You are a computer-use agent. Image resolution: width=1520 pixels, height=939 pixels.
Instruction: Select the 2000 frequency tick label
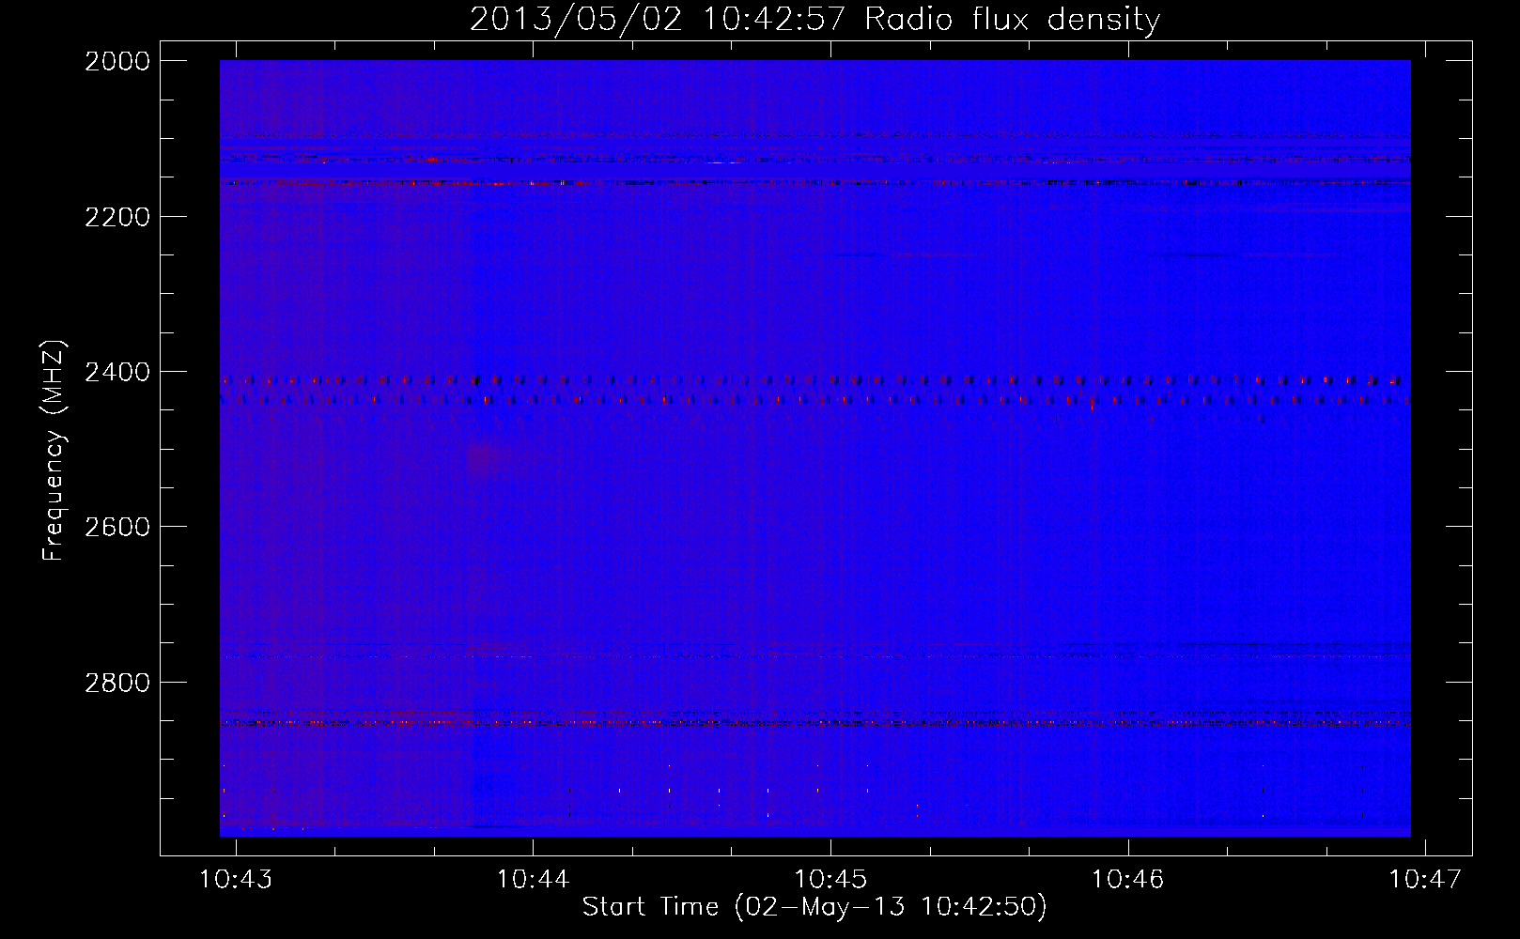(x=117, y=61)
